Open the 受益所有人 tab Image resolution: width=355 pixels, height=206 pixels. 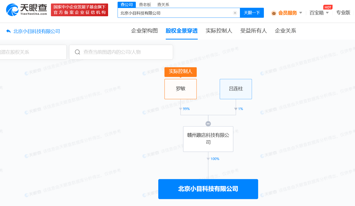click(254, 31)
